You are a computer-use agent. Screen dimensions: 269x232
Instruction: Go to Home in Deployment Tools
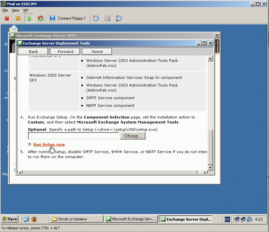(x=97, y=52)
